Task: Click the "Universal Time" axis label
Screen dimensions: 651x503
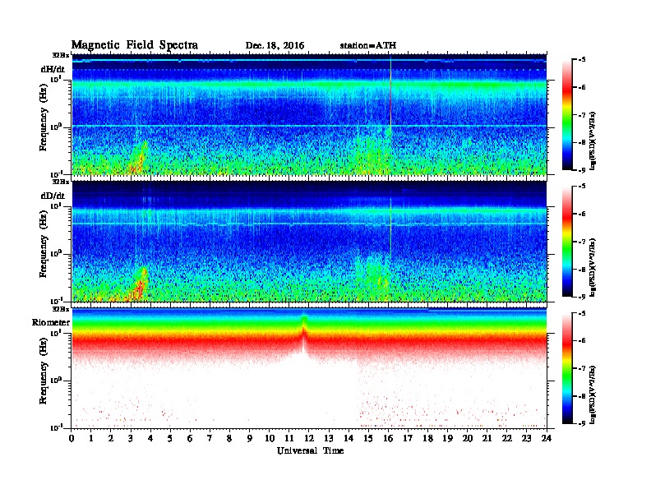Action: [310, 450]
